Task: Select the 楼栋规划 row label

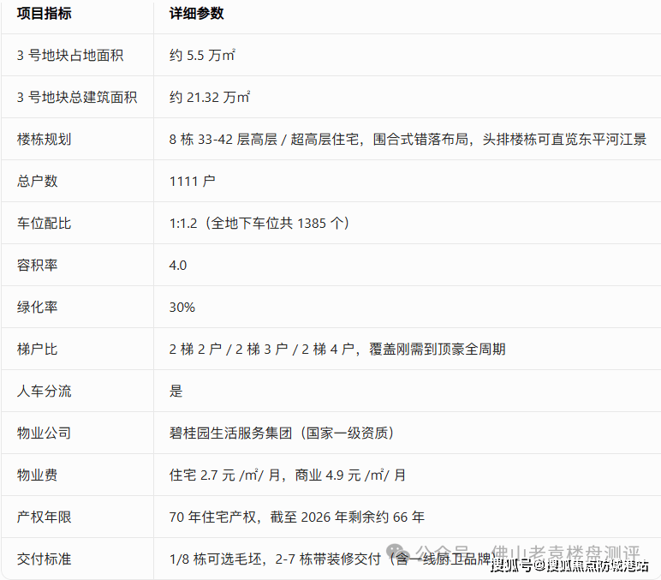Action: tap(44, 139)
